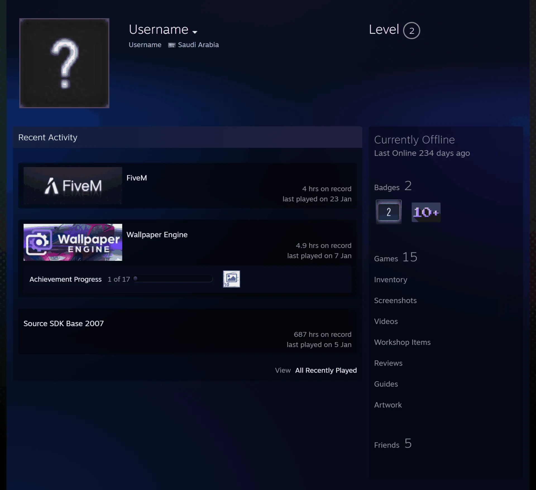Click the Saudi Arabia flag icon

(x=172, y=45)
